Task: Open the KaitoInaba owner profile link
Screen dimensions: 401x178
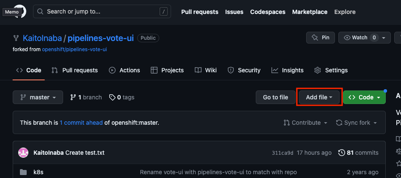Action: pyautogui.click(x=42, y=38)
